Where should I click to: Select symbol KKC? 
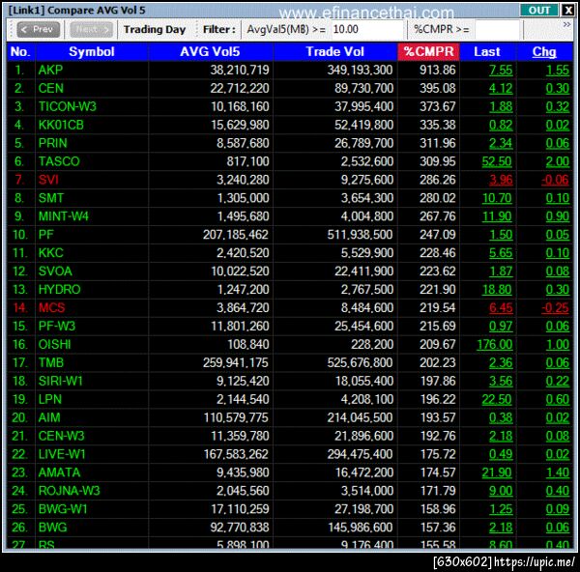click(51, 253)
